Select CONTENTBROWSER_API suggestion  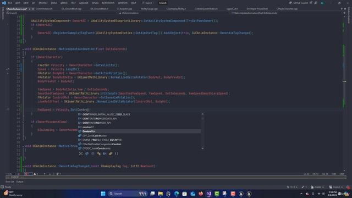click(139, 123)
